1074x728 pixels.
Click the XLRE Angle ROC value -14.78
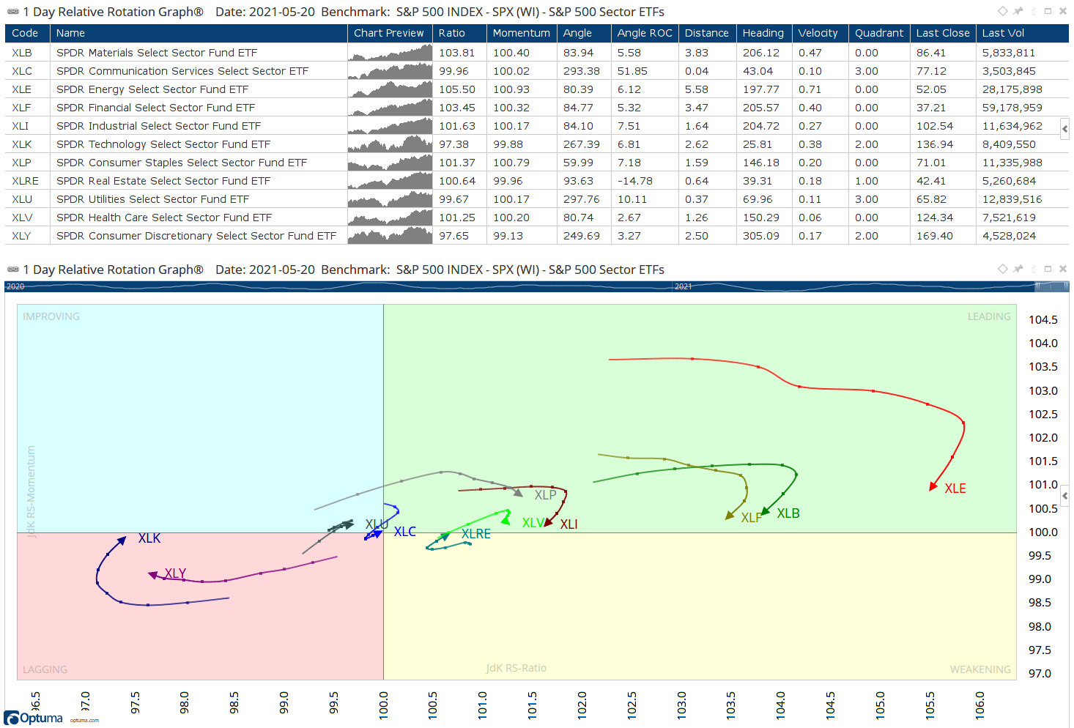pyautogui.click(x=635, y=181)
